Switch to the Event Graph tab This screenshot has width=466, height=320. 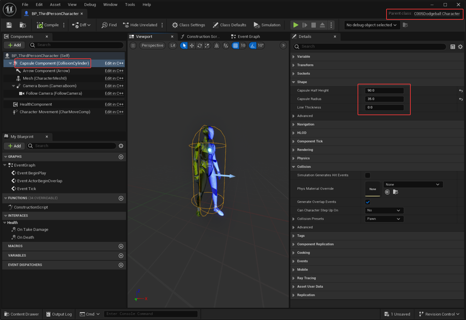[245, 36]
